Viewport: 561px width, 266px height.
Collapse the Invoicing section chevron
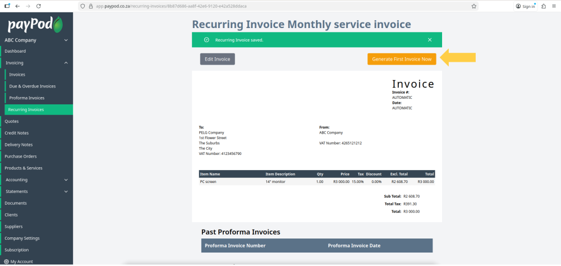66,63
